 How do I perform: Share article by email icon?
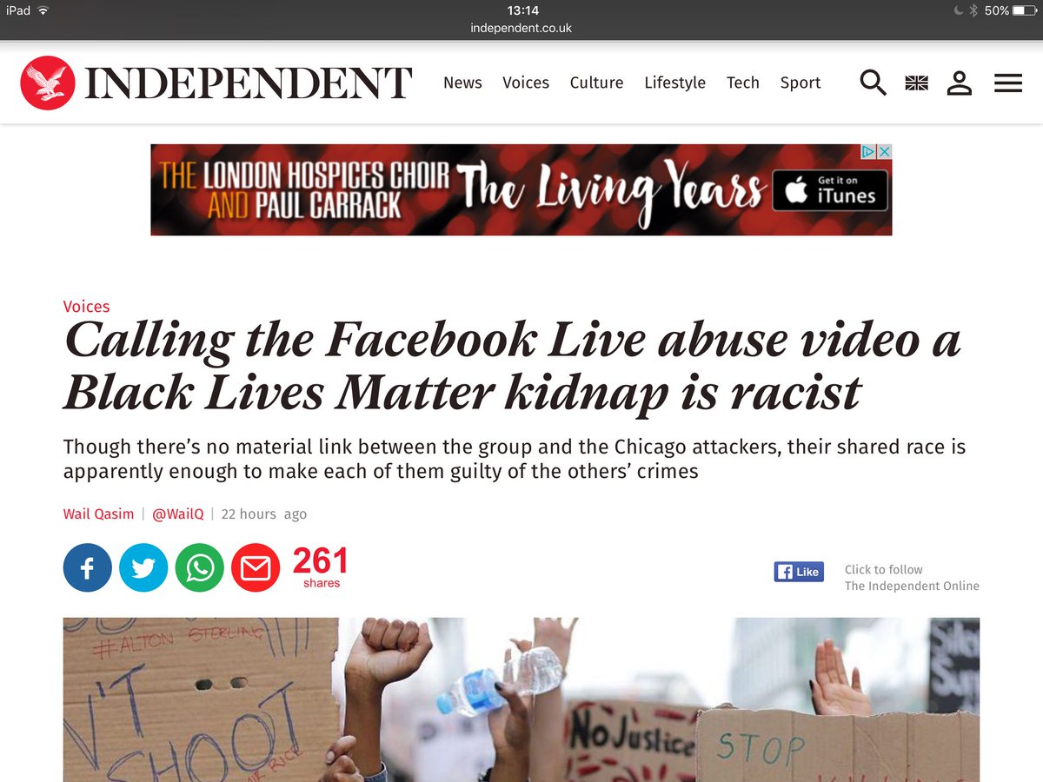click(x=256, y=568)
